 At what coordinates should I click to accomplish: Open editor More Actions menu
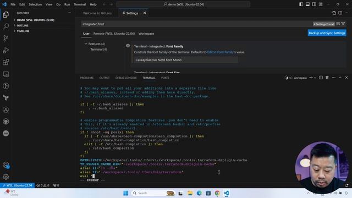coord(346,13)
